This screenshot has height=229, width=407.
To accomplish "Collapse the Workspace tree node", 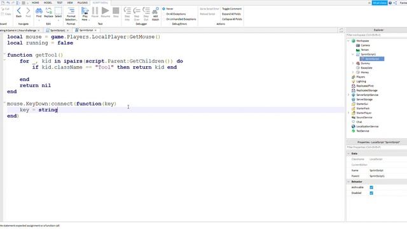I will tap(348, 41).
